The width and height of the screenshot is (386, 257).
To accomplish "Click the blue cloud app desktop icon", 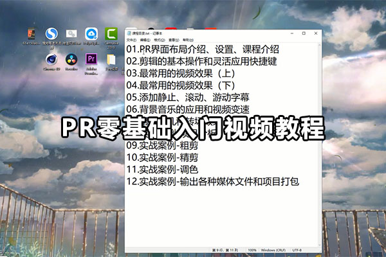I will (x=91, y=34).
